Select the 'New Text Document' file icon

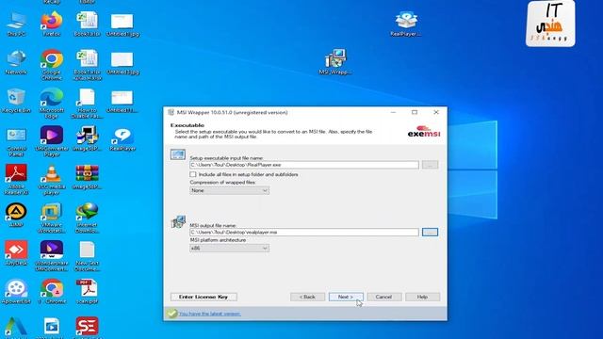pyautogui.click(x=87, y=255)
